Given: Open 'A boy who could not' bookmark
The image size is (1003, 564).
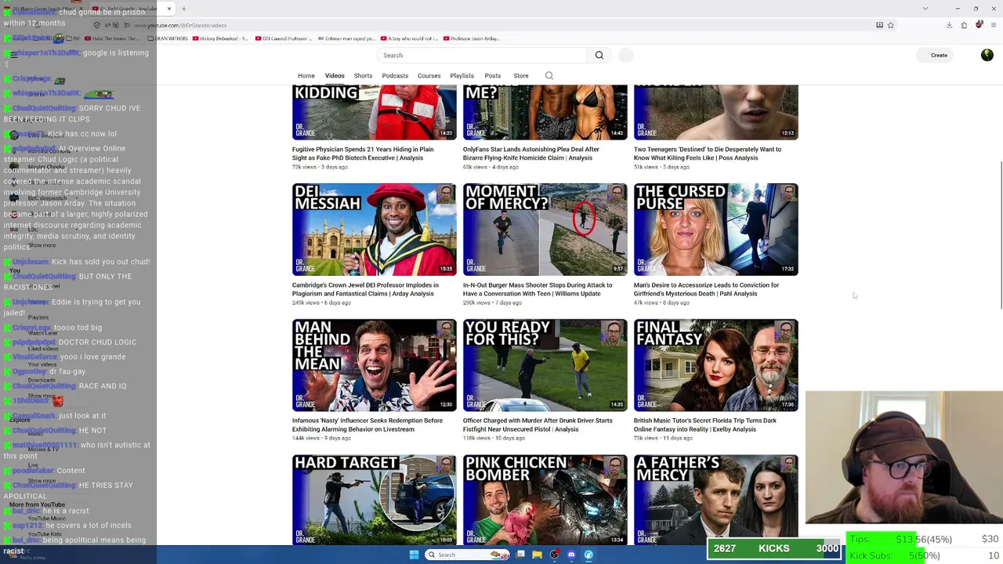Looking at the screenshot, I should click(410, 38).
